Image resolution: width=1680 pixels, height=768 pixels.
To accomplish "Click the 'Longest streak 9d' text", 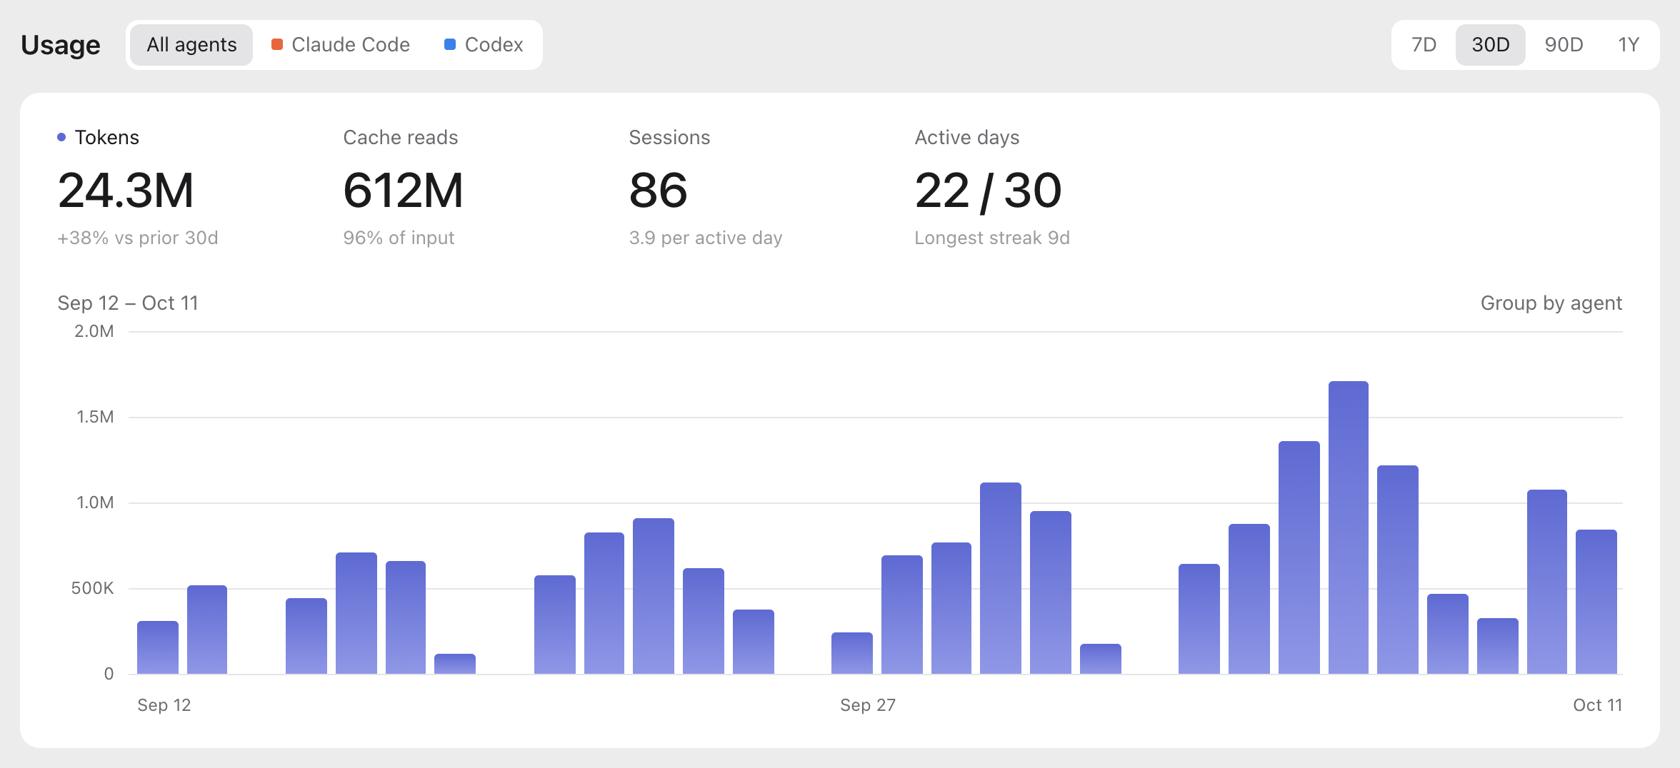I will coord(992,238).
